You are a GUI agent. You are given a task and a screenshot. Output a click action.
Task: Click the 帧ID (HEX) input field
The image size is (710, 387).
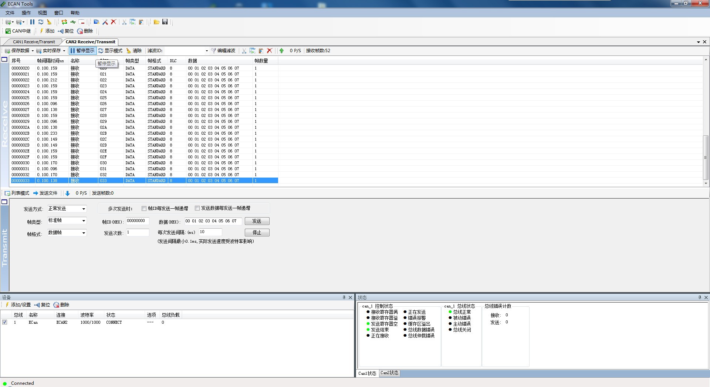tap(138, 221)
